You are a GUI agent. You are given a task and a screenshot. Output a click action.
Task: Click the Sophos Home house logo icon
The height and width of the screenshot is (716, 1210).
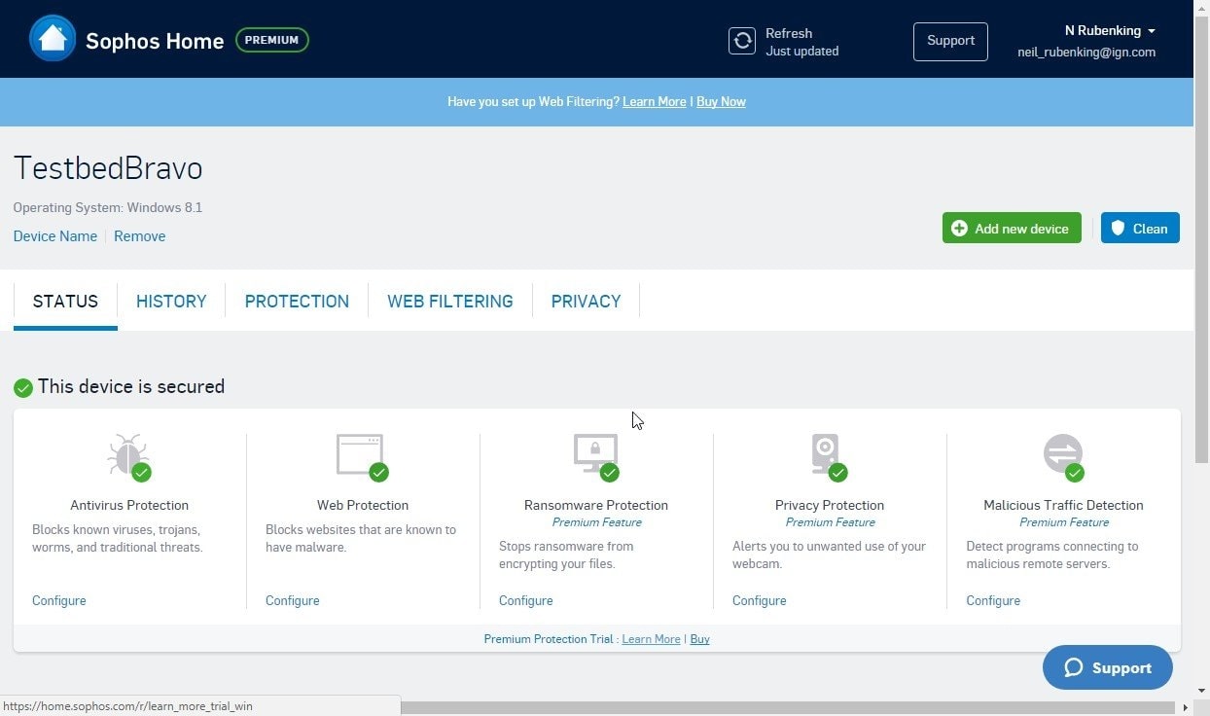[x=53, y=40]
